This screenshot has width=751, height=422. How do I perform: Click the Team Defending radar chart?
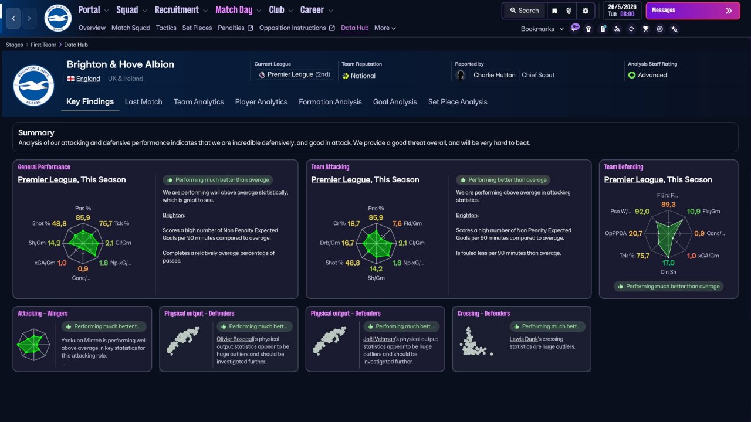(x=668, y=234)
